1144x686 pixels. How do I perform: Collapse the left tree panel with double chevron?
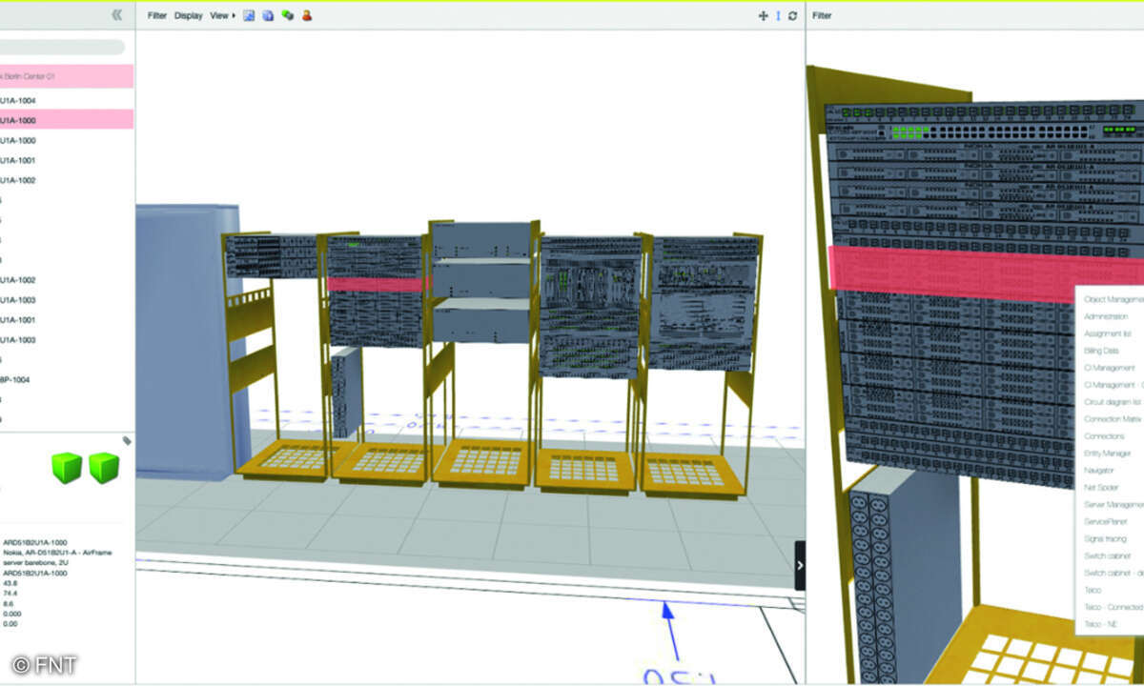click(x=116, y=15)
